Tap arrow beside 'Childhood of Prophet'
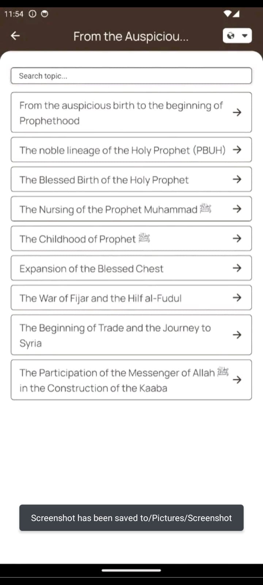This screenshot has height=585, width=263. coord(237,238)
